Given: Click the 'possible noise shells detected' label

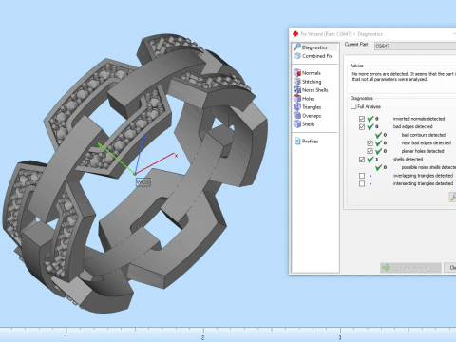Looking at the screenshot, I should [428, 167].
